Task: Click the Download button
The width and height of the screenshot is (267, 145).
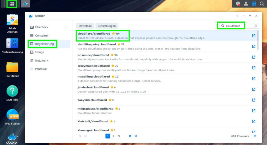Action: click(x=85, y=26)
